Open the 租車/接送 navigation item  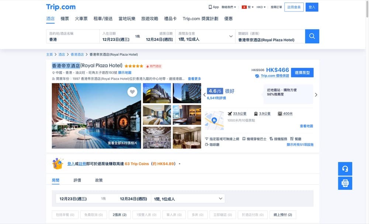(103, 18)
